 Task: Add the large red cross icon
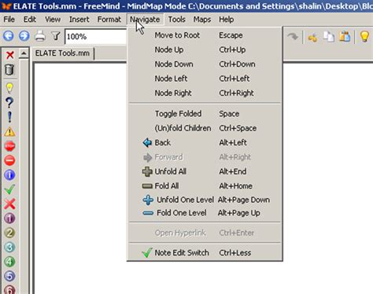9,204
